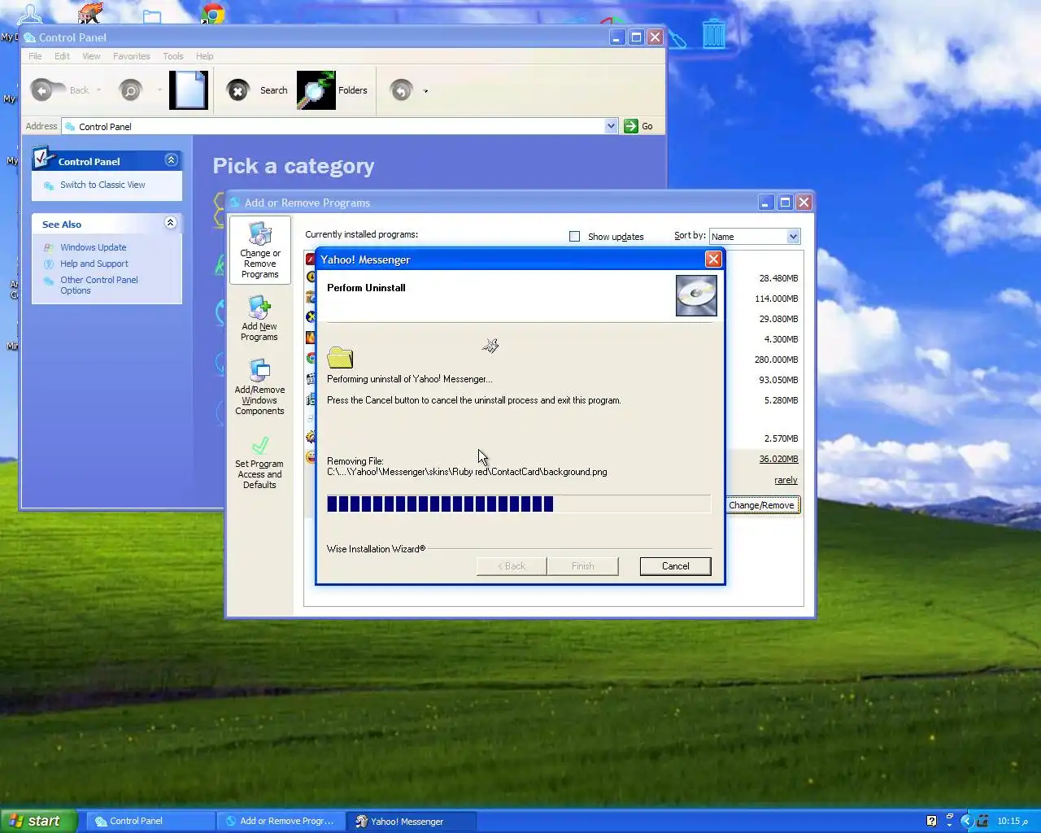This screenshot has height=833, width=1041.
Task: Open the blue Recycle Bin desktop icon
Action: coord(713,33)
